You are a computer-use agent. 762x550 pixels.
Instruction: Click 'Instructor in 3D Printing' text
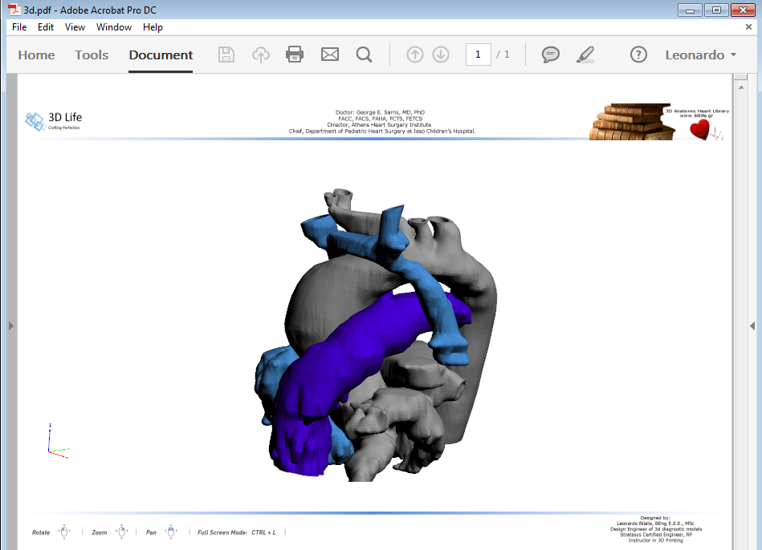point(655,540)
